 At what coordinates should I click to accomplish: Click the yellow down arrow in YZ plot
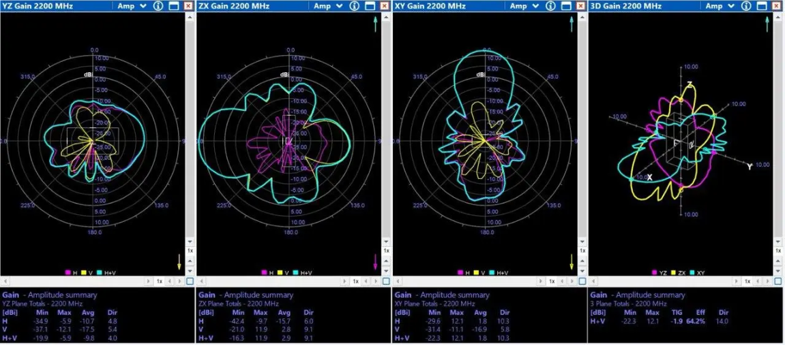click(181, 261)
